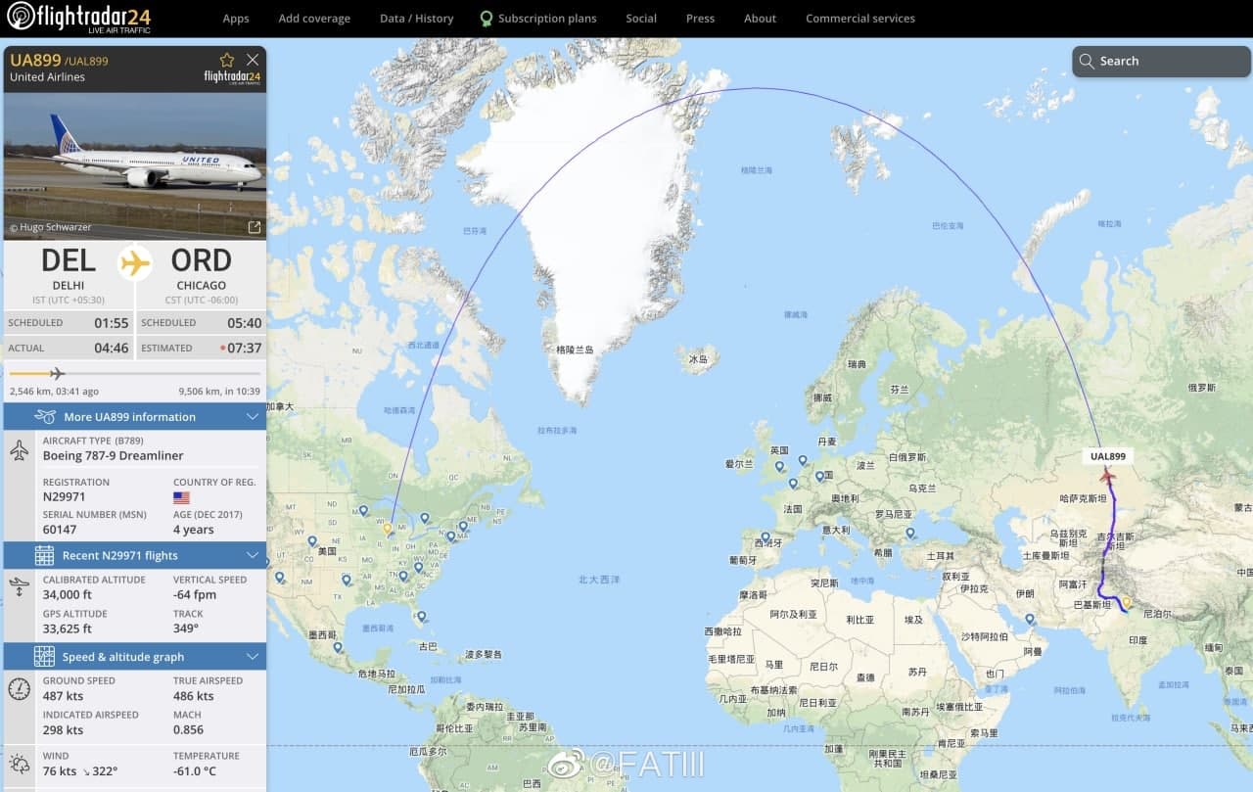Click the wind 76 kts value

click(60, 771)
